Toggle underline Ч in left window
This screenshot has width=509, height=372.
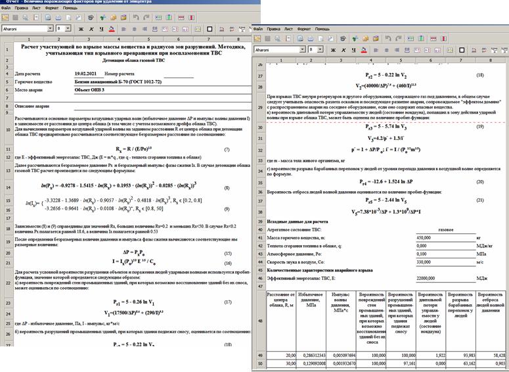[x=100, y=29]
